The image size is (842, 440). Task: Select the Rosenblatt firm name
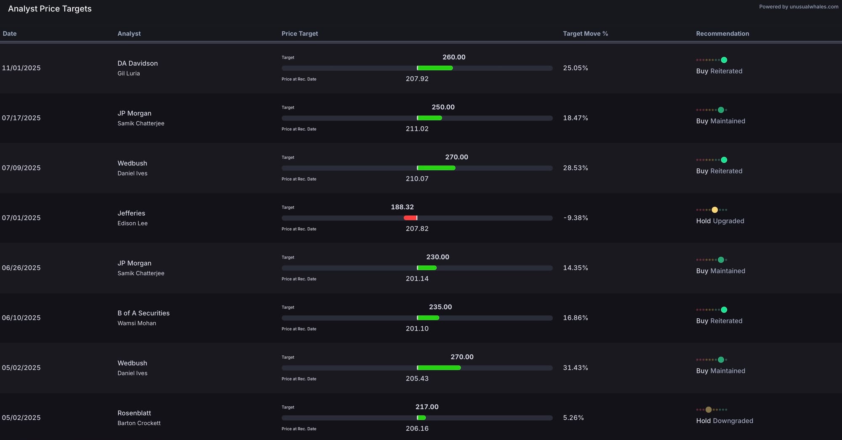pyautogui.click(x=134, y=413)
